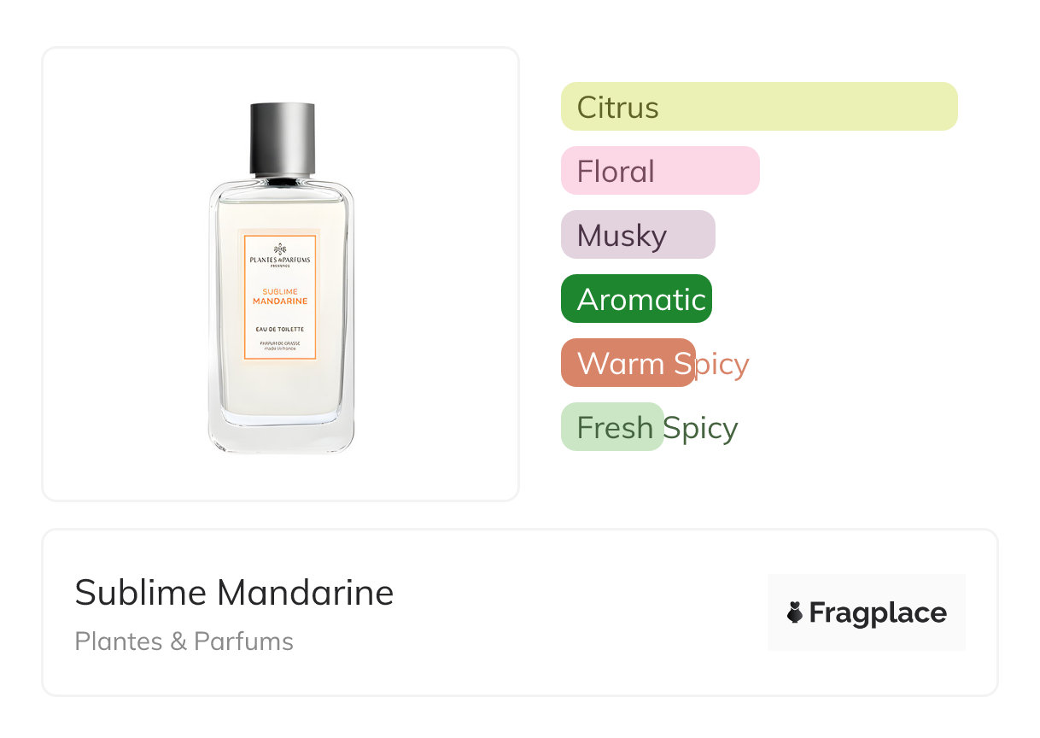Open the Plantes & Parfums brand link
Image resolution: width=1040 pixels, height=738 pixels.
coord(184,641)
